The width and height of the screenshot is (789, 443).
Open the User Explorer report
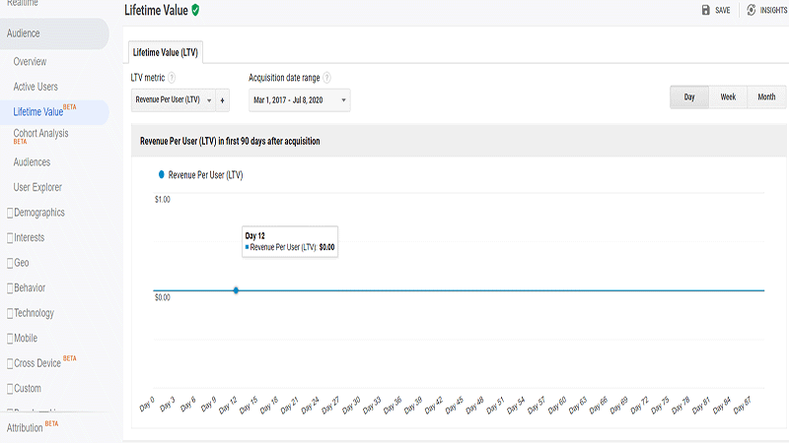click(x=37, y=187)
